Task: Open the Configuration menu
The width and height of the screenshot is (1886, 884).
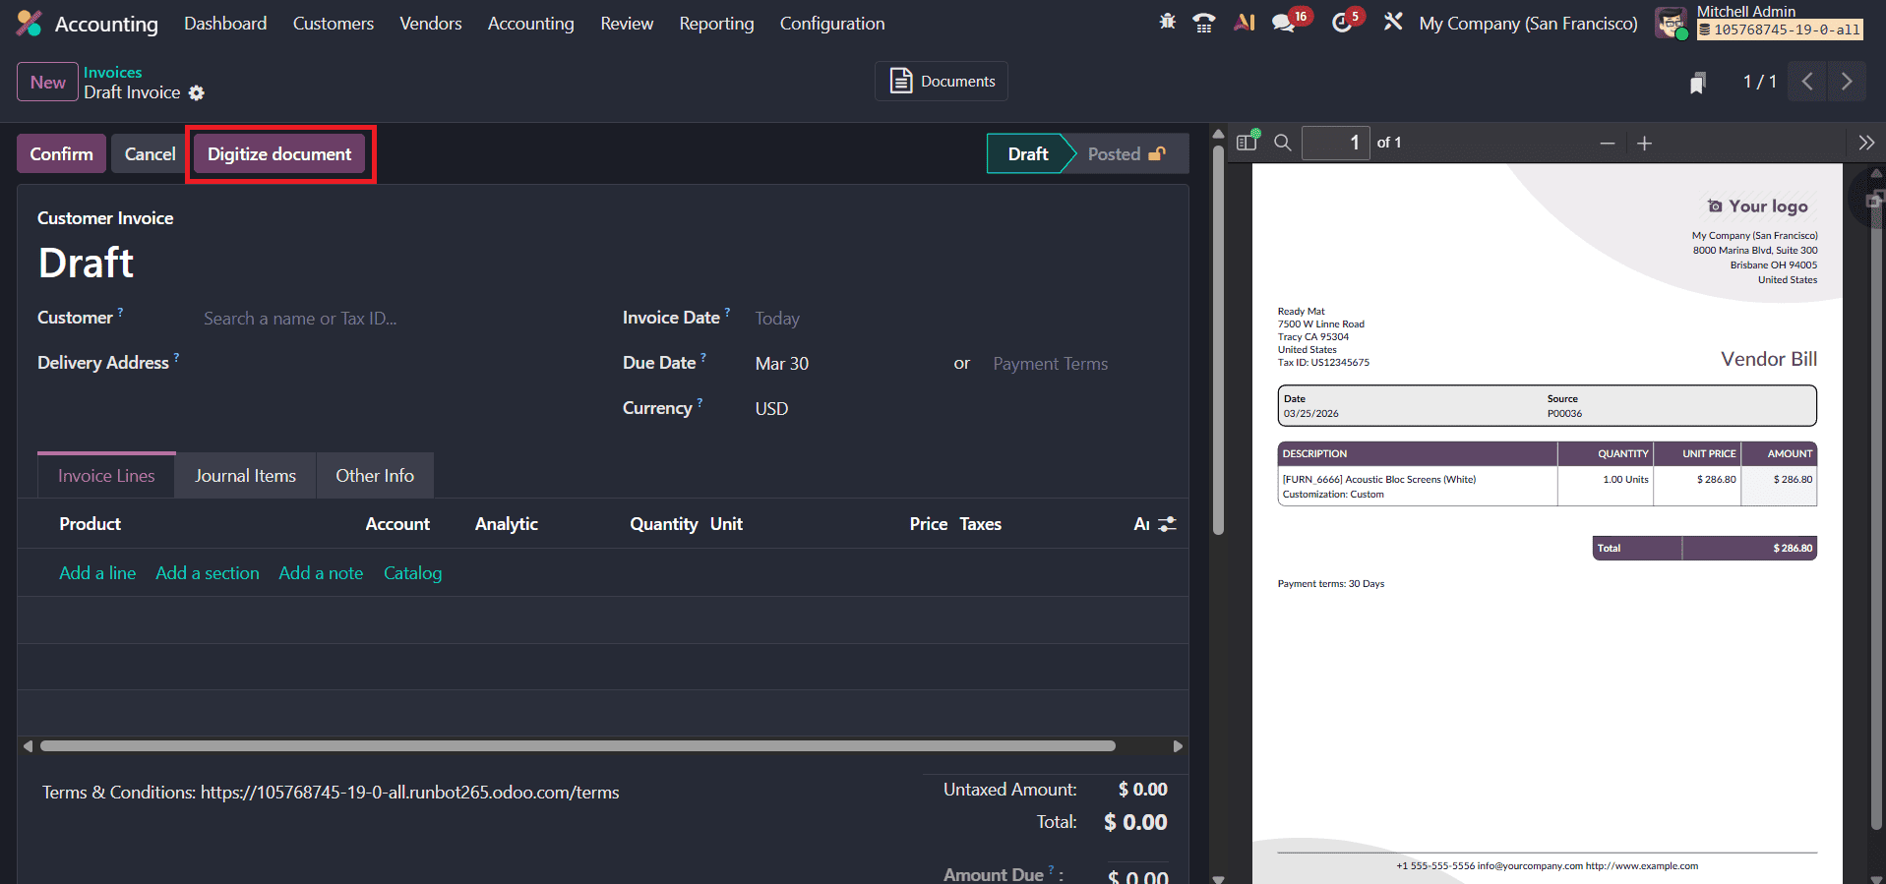Action: (x=832, y=24)
